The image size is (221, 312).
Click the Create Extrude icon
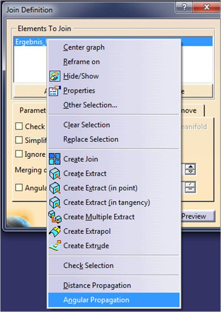coord(55,246)
